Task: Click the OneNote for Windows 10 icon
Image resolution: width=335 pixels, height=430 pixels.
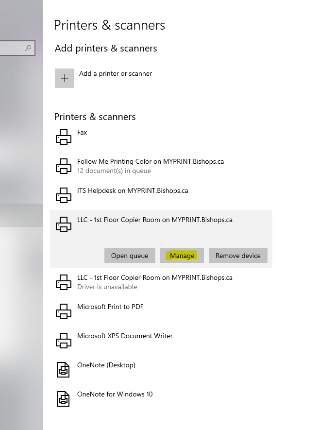Action: pos(64,399)
